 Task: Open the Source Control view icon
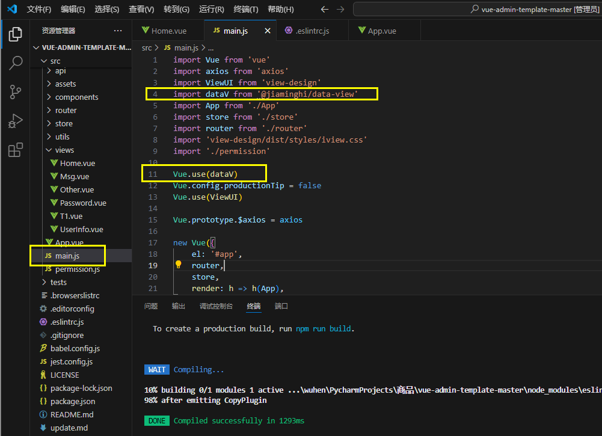pyautogui.click(x=16, y=91)
